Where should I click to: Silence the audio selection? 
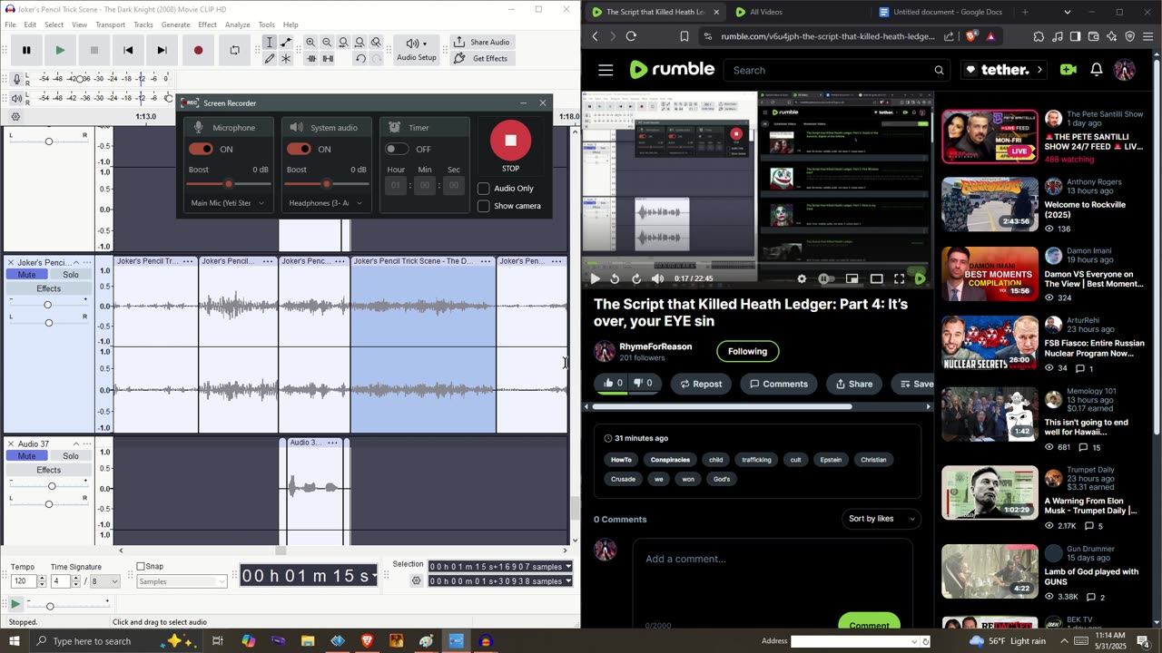tap(327, 59)
